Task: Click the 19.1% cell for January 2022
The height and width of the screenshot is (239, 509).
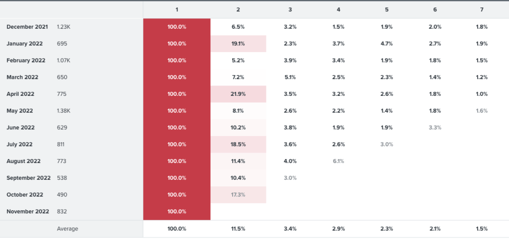Action: (x=238, y=44)
